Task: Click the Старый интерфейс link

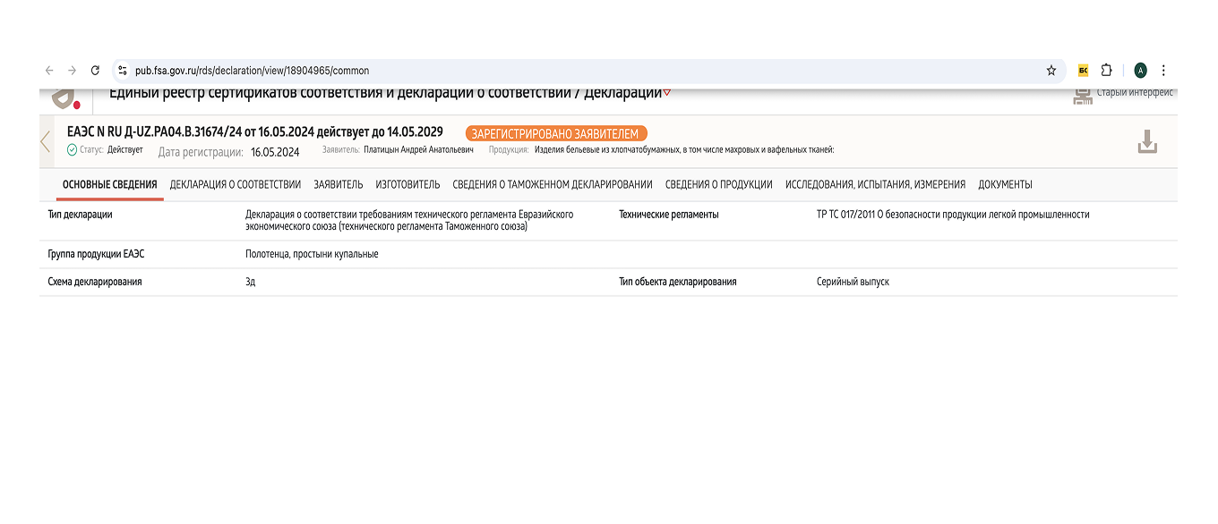Action: pos(1134,91)
